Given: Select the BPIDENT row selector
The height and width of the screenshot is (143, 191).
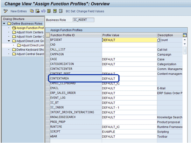Looking at the screenshot, I should tap(48, 40).
